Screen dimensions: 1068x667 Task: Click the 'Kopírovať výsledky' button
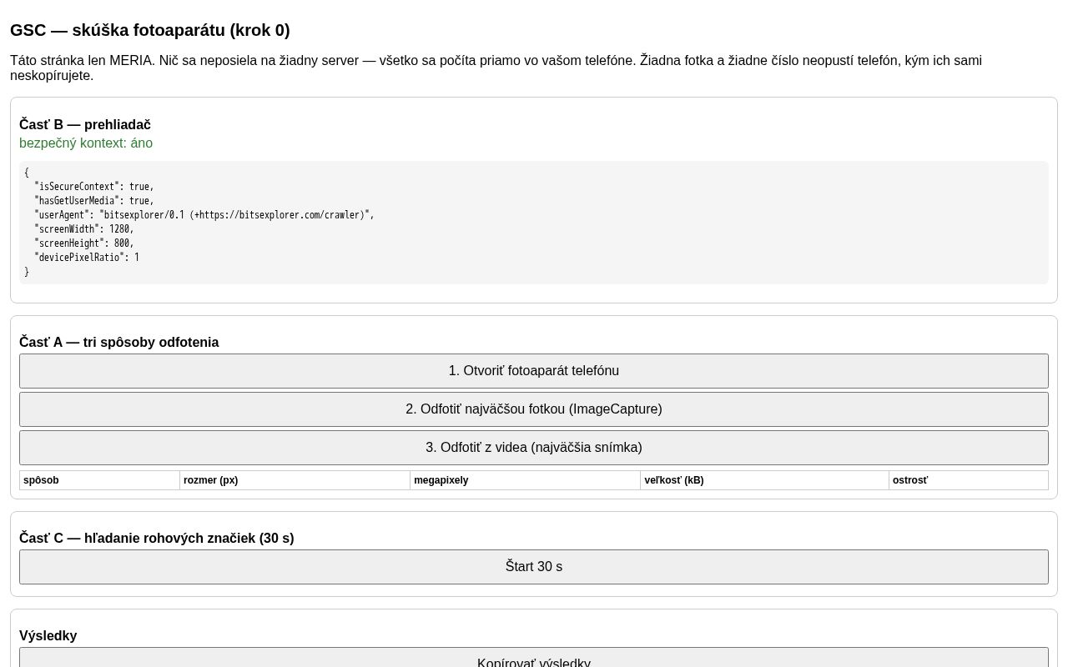tap(534, 658)
